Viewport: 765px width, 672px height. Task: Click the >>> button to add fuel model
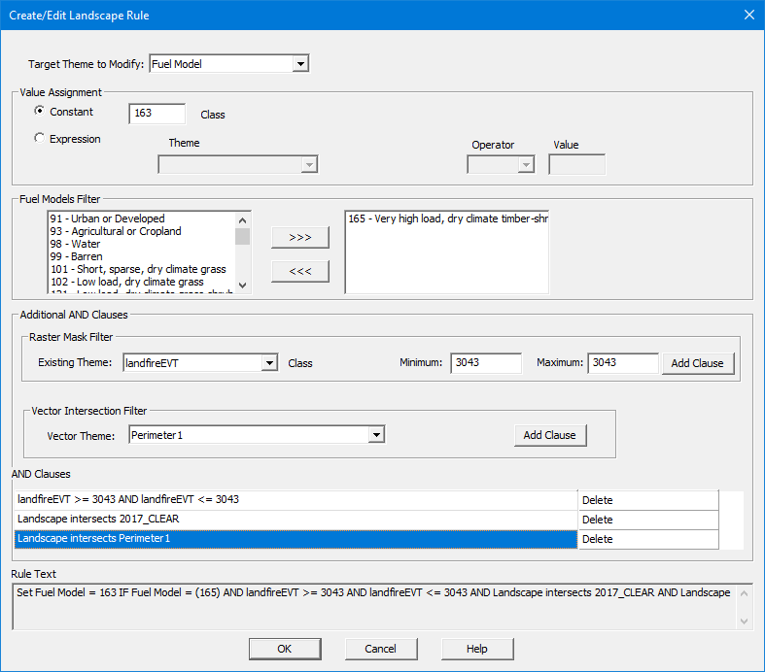tap(300, 237)
